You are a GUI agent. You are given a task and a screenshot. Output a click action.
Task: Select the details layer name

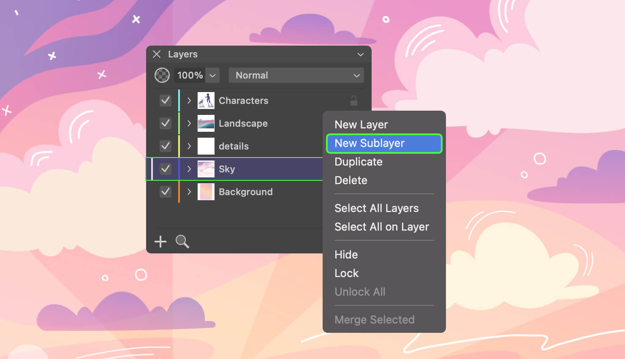click(x=234, y=146)
